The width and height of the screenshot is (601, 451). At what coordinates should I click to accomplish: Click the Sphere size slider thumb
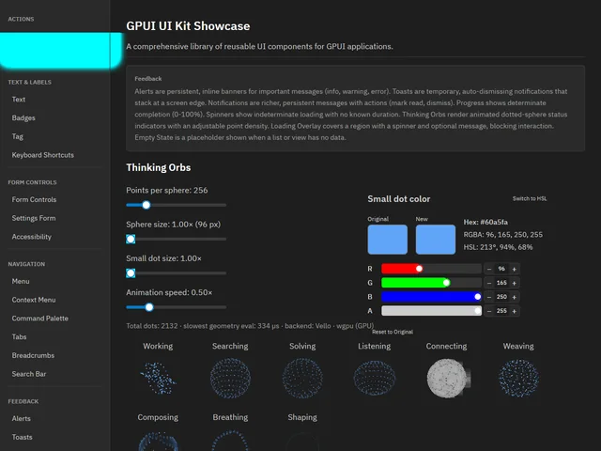[131, 240]
